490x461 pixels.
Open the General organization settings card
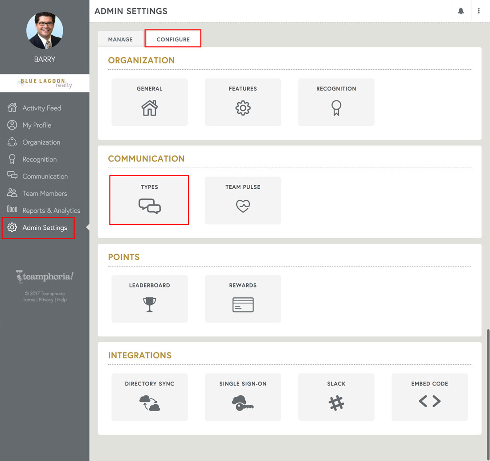(x=149, y=102)
